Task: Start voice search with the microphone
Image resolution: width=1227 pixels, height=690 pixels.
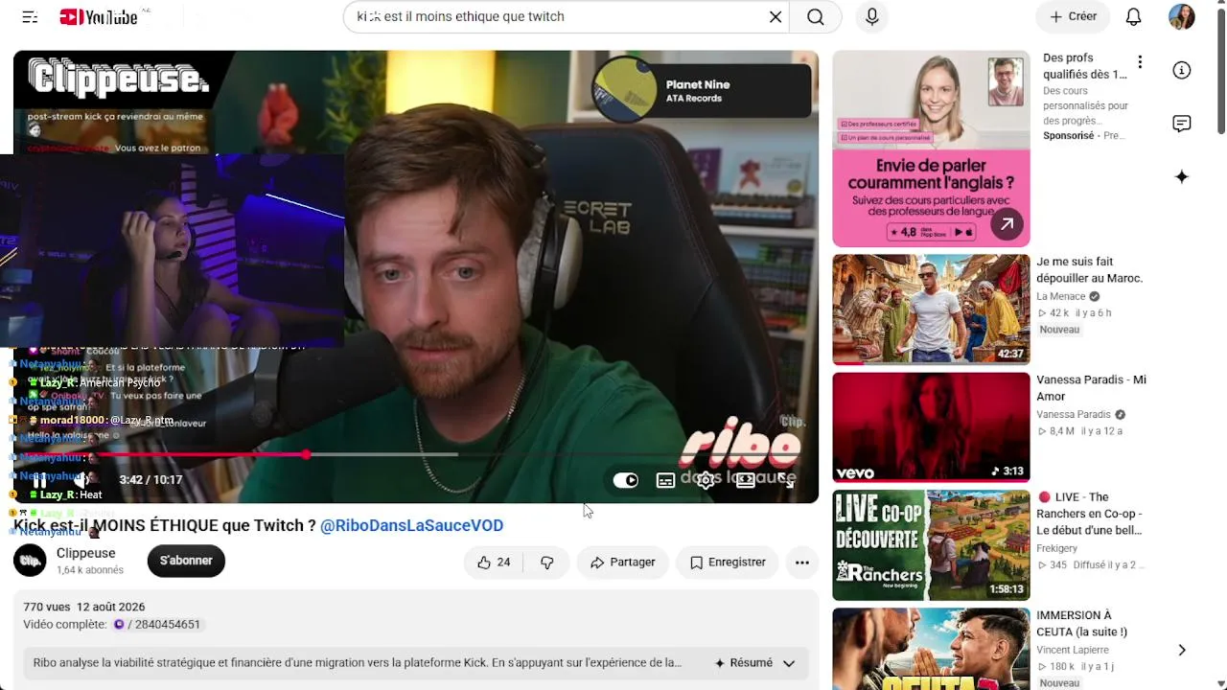Action: (871, 16)
